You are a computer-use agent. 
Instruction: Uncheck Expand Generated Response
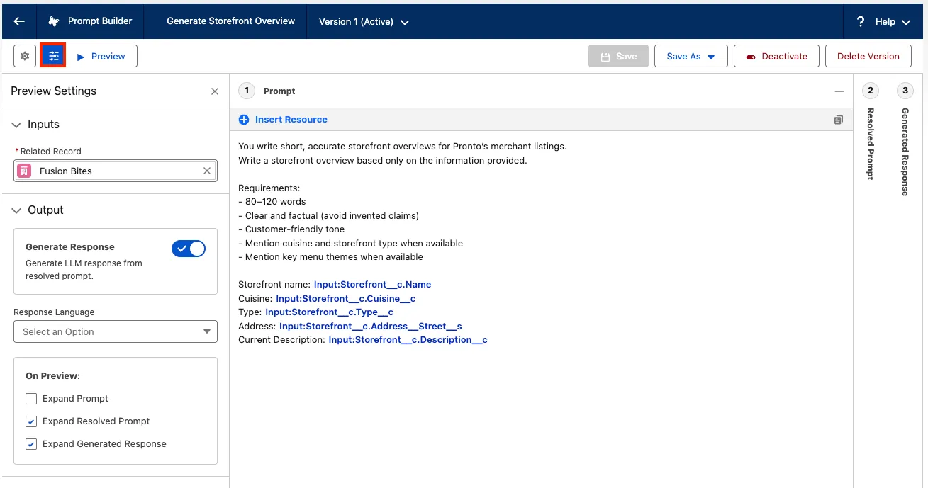coord(31,444)
